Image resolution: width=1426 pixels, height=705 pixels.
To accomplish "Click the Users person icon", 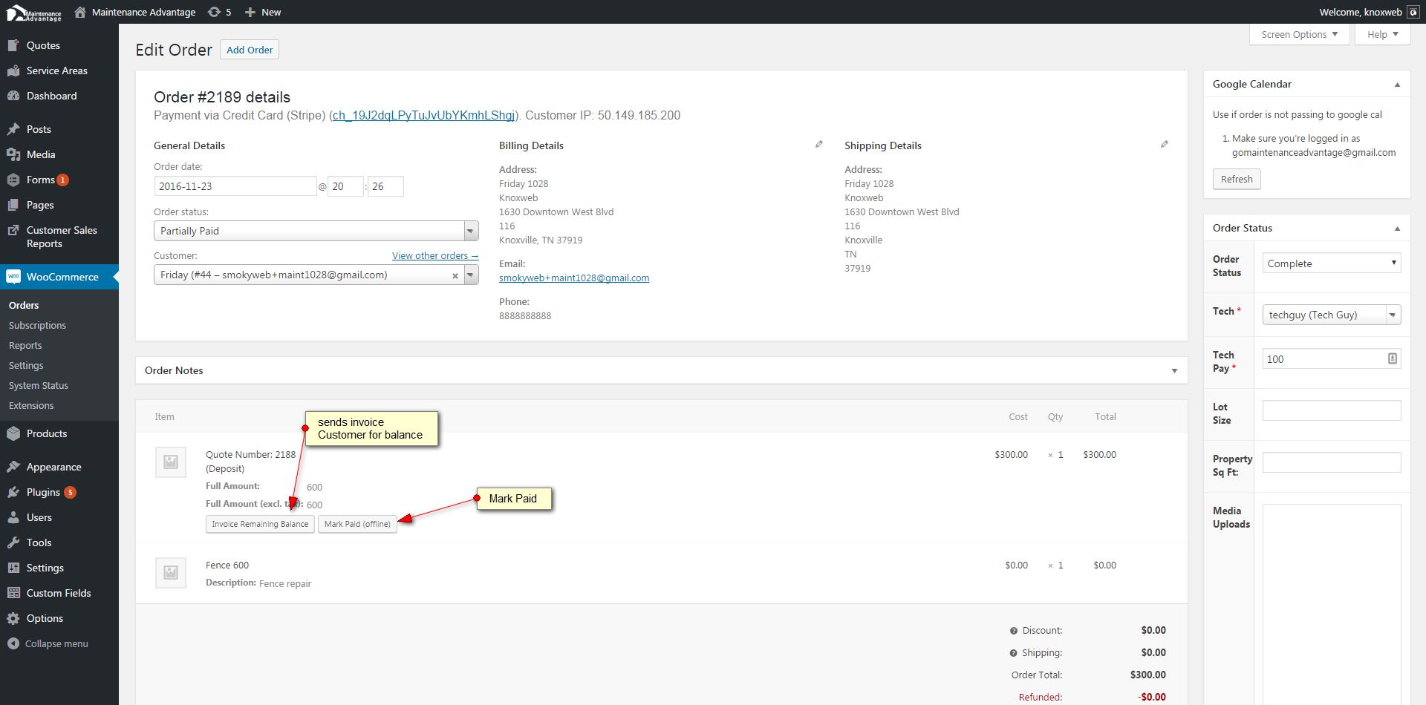I will 13,517.
